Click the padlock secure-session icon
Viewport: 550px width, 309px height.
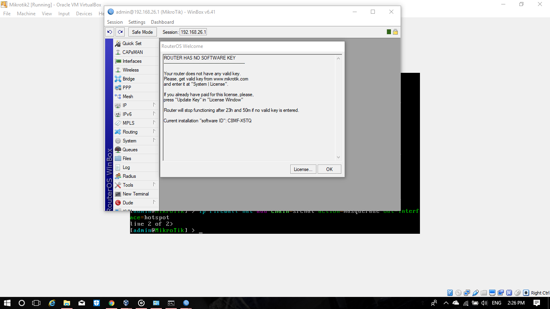coord(395,32)
